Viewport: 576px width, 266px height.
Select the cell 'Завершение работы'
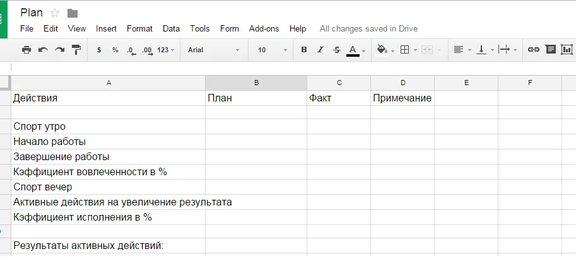click(x=109, y=157)
